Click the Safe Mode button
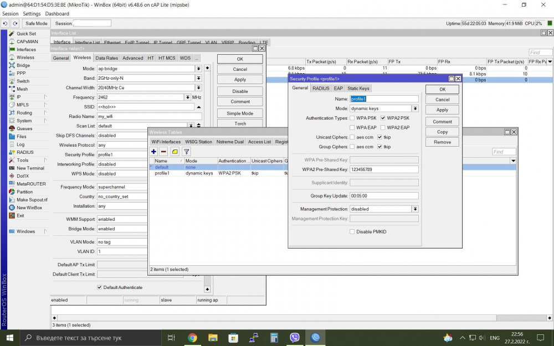Viewport: 554px width, 346px height. [37, 23]
